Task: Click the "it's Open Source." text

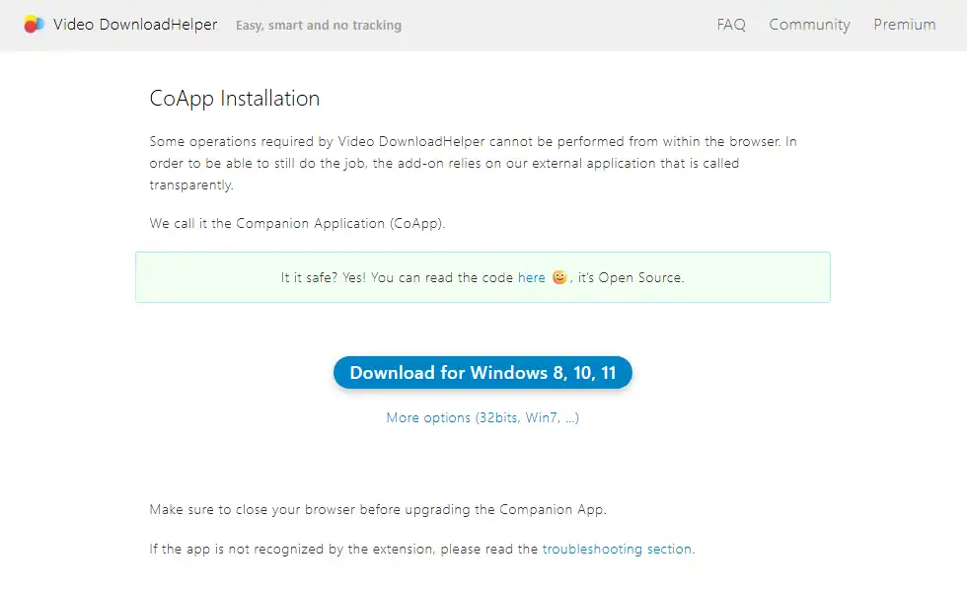Action: (631, 277)
